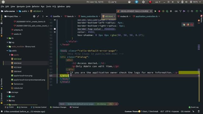Click the locate target icon in Project panel

(34, 16)
